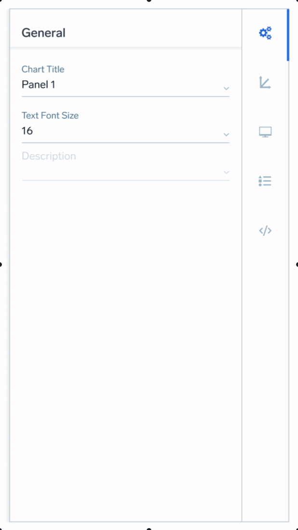Expand the Text Font Size chevron
The image size is (298, 530).
[x=226, y=134]
